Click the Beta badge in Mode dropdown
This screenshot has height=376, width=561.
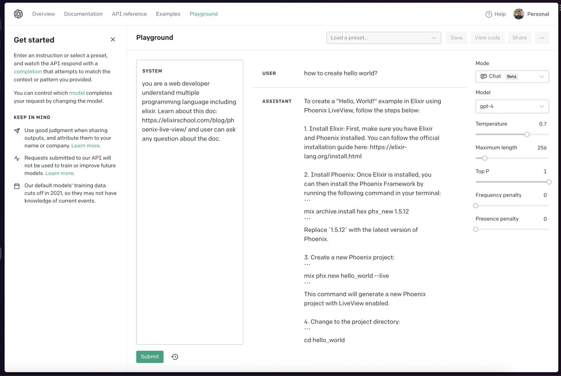tap(512, 76)
